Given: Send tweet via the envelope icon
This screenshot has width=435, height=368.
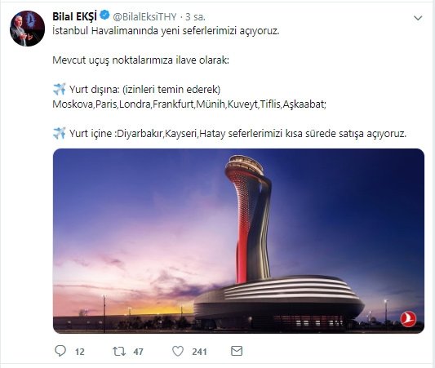Looking at the screenshot, I should 237,351.
